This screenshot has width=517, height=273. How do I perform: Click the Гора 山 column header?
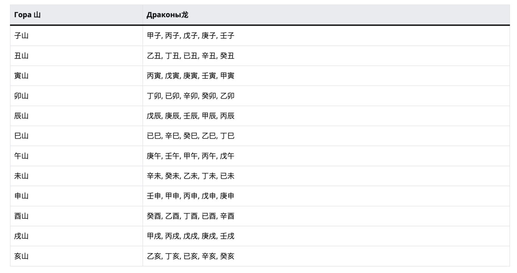pos(27,15)
